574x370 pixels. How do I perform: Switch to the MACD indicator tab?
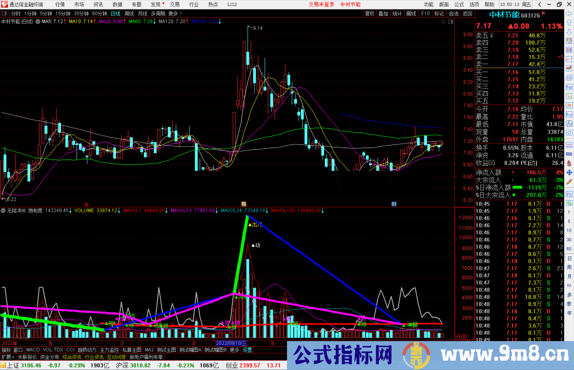click(x=33, y=350)
